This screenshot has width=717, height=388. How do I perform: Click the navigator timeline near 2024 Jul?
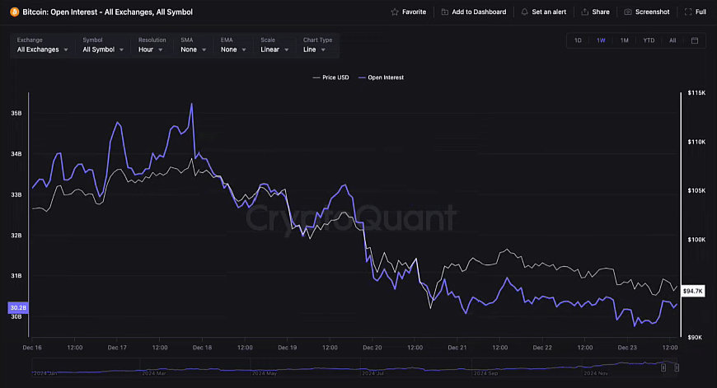click(373, 373)
